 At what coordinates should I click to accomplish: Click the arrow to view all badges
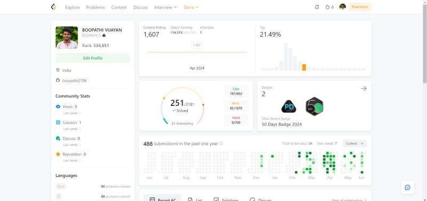click(363, 88)
